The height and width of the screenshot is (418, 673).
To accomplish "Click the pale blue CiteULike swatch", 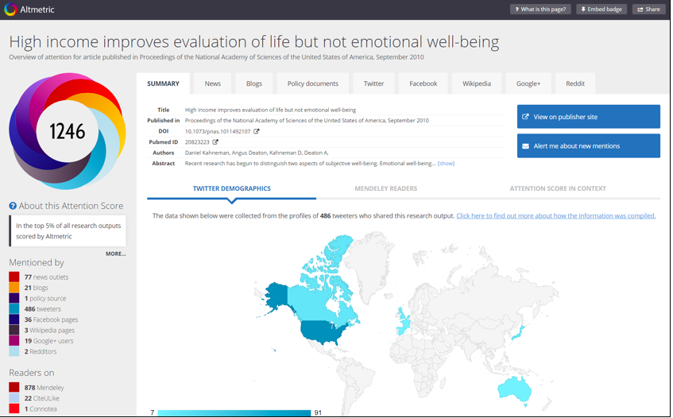I will coord(14,398).
